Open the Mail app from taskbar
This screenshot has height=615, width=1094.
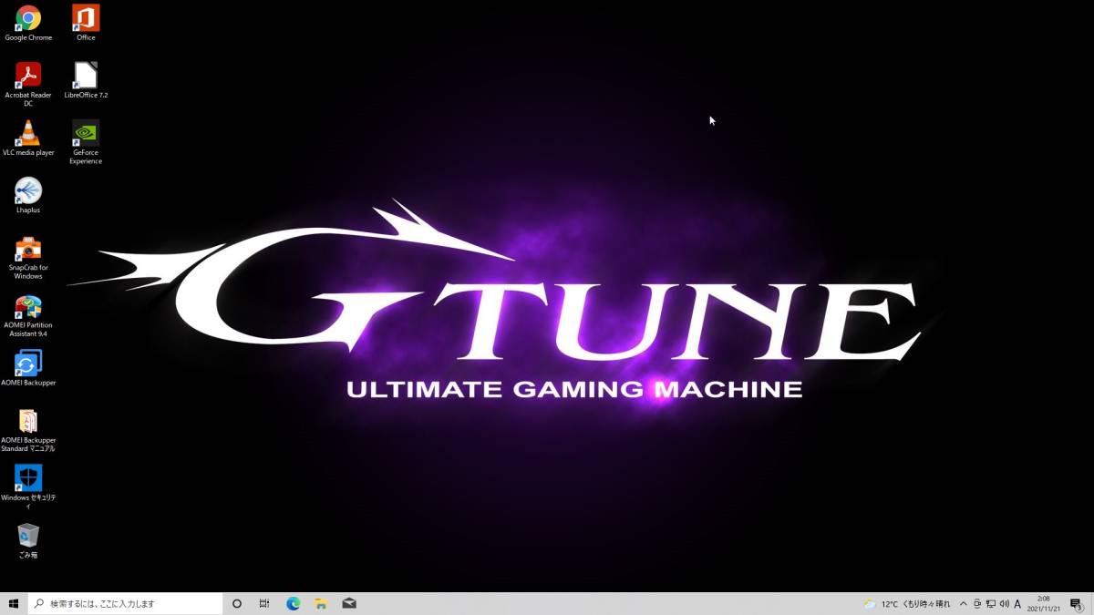(348, 603)
